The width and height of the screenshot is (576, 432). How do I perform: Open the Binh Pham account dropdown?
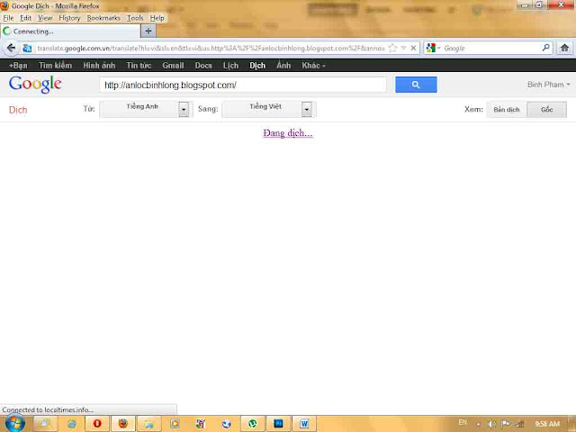[x=548, y=85]
